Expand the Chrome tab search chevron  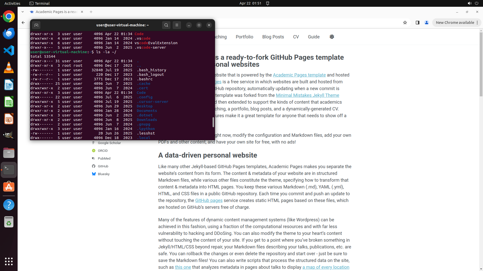pyautogui.click(x=23, y=12)
